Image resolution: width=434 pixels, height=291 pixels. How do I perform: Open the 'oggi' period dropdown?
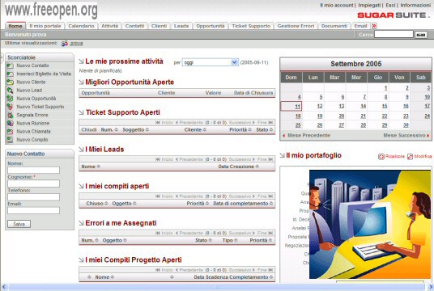tap(210, 62)
